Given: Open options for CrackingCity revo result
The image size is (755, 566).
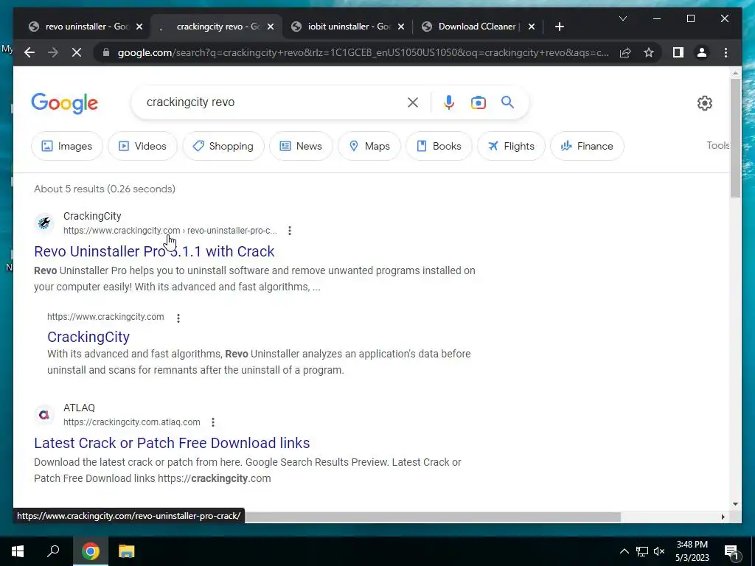Looking at the screenshot, I should tap(289, 231).
